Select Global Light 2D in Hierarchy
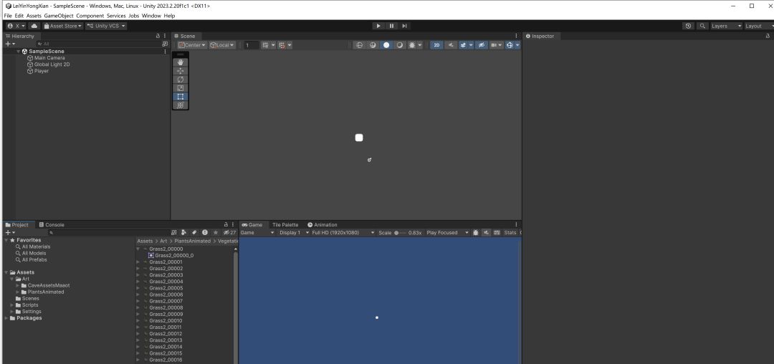 click(52, 64)
